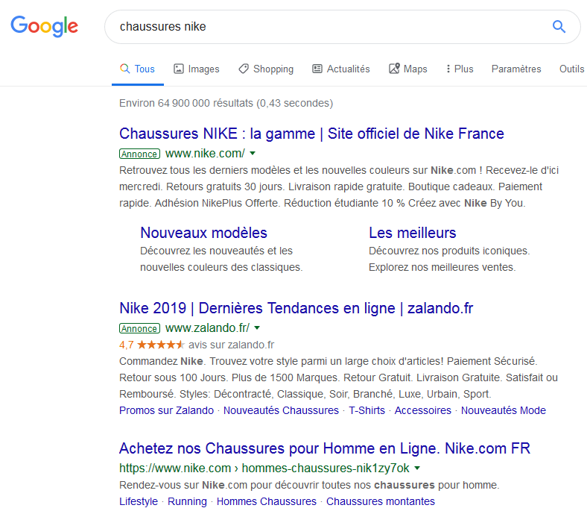Click the Images tab picture icon

click(x=179, y=69)
